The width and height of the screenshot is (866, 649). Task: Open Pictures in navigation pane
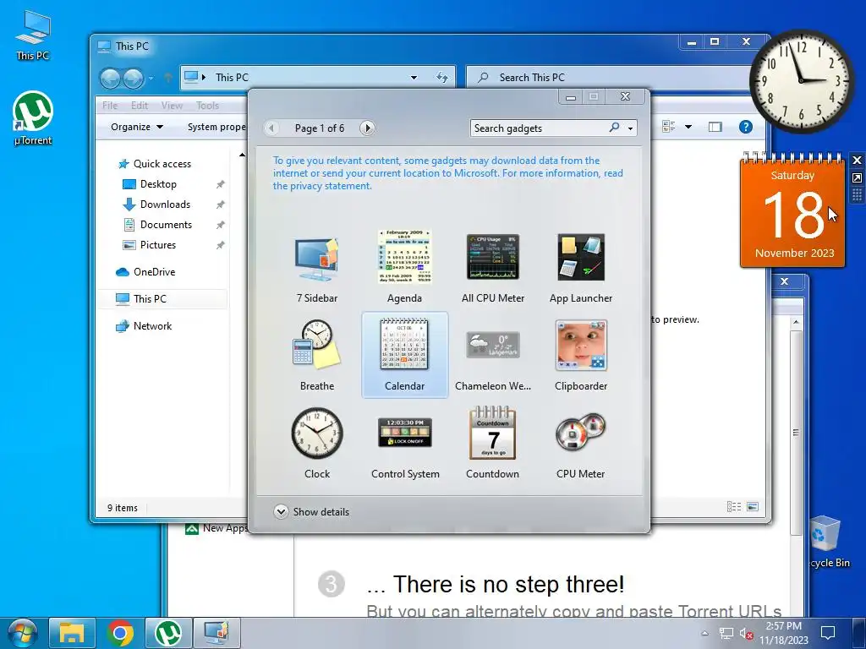click(158, 245)
